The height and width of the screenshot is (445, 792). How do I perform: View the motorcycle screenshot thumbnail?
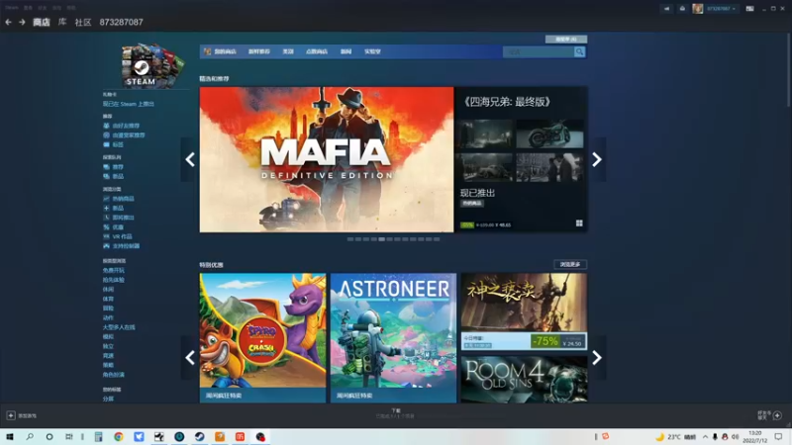point(549,133)
